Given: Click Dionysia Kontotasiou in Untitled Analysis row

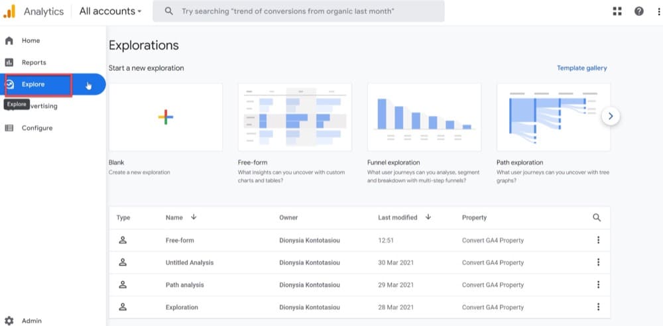Looking at the screenshot, I should click(x=310, y=262).
